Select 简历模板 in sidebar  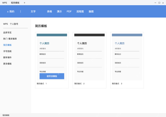(x=7, y=45)
